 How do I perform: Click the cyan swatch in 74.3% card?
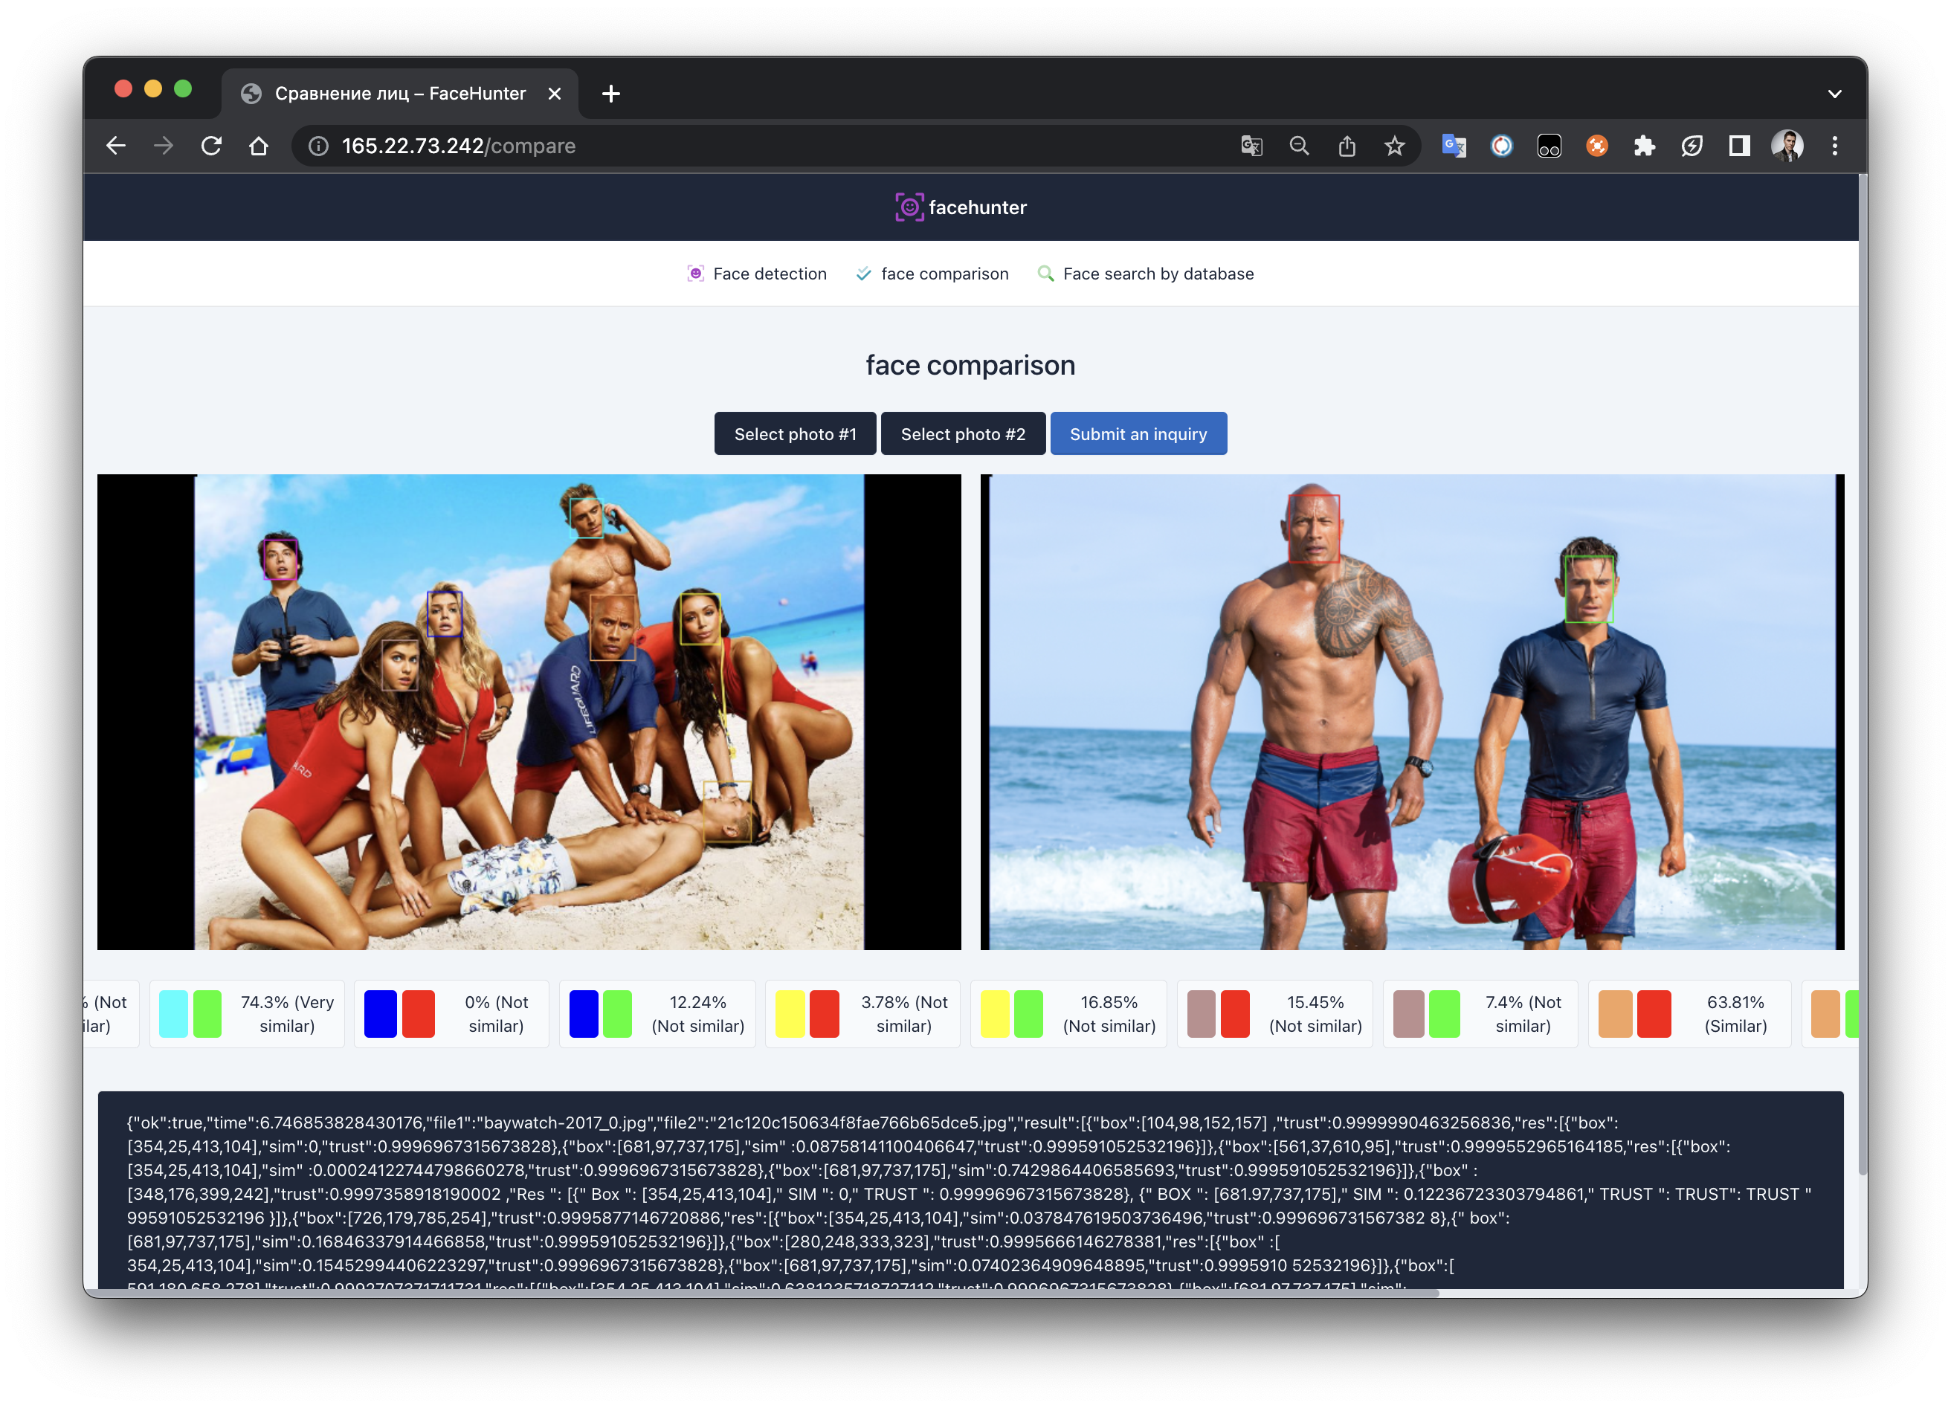174,1014
